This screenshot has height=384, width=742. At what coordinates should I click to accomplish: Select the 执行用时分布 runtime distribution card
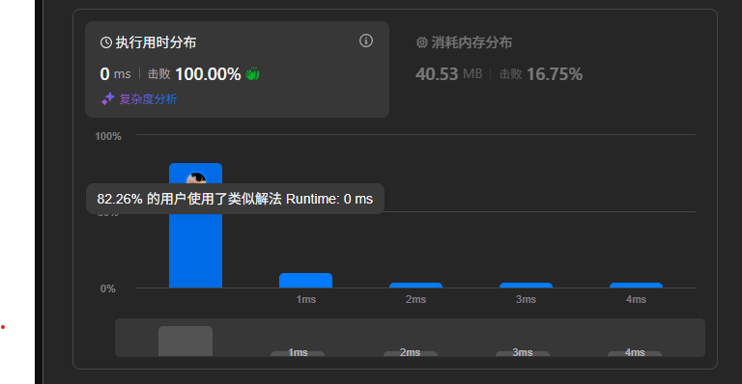[237, 69]
